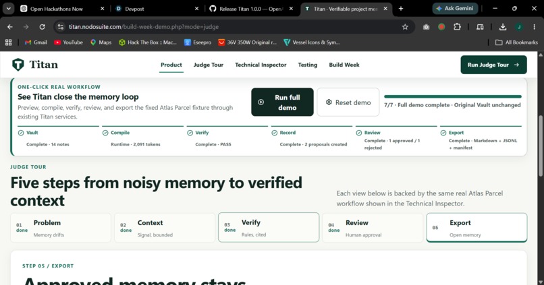Select step 04 Review card
Screen dimensions: 544x285
coord(373,228)
